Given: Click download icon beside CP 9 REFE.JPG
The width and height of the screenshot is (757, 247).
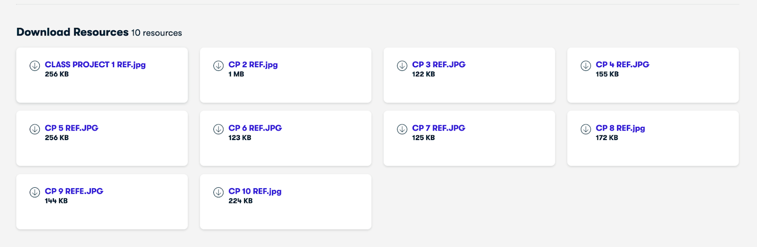Looking at the screenshot, I should 35,192.
